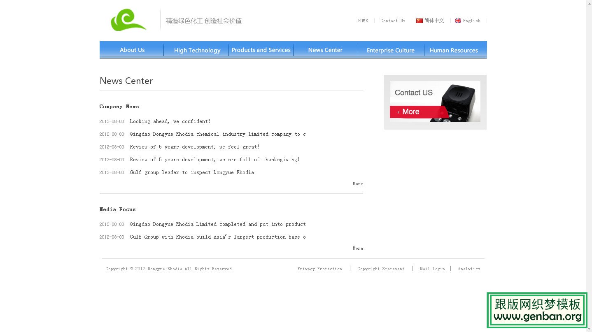Click the copyright 2012 Dongyue Rhodia text
This screenshot has width=592, height=332.
[x=169, y=269]
